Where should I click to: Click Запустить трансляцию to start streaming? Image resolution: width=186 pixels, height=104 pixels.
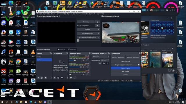point(118,57)
